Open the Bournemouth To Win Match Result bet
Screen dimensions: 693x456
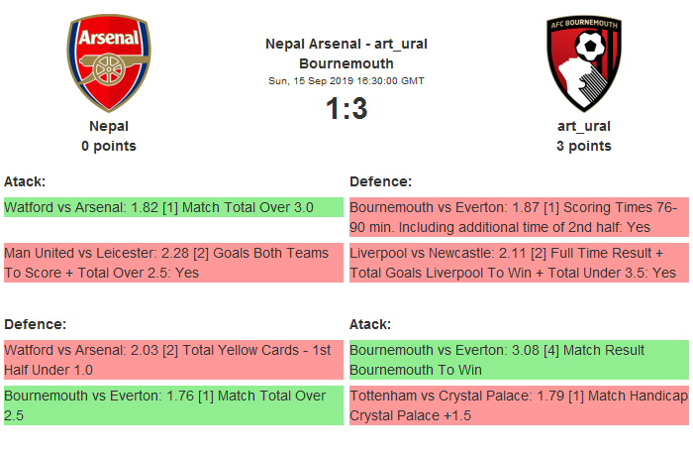pos(518,360)
